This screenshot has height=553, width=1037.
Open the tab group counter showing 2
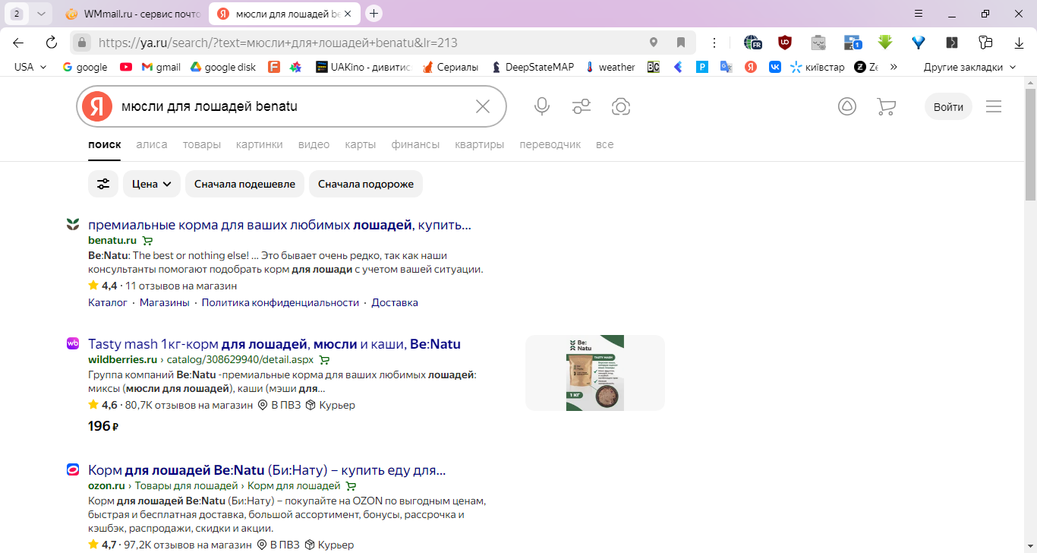(17, 14)
